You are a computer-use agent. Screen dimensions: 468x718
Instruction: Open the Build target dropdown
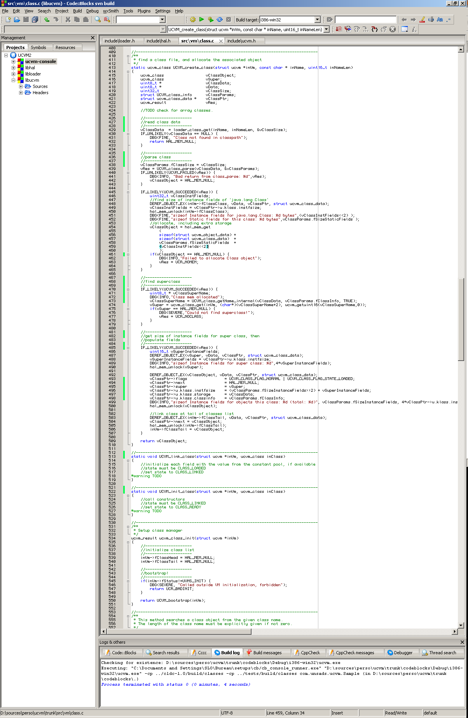coord(317,19)
